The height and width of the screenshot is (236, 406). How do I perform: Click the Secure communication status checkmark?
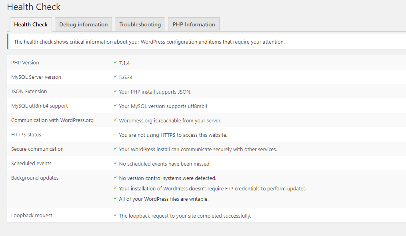tap(115, 149)
